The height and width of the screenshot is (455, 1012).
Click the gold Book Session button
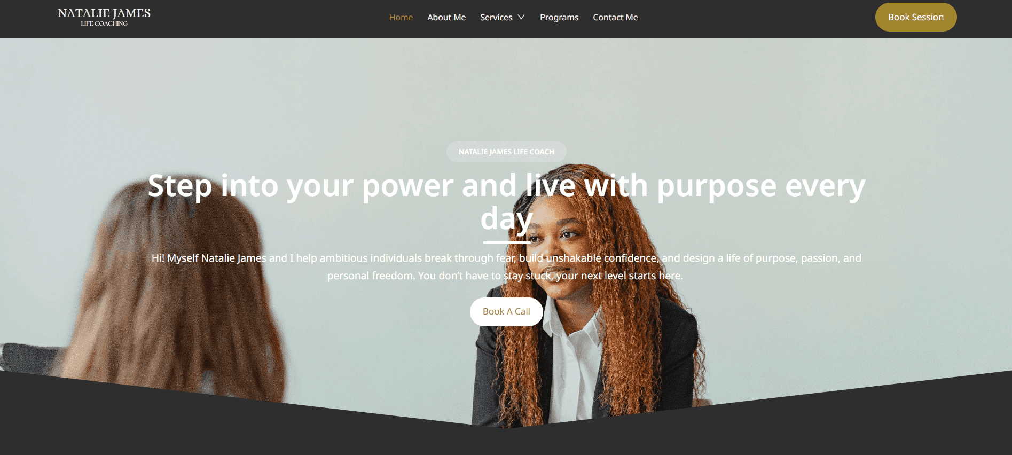pyautogui.click(x=916, y=17)
